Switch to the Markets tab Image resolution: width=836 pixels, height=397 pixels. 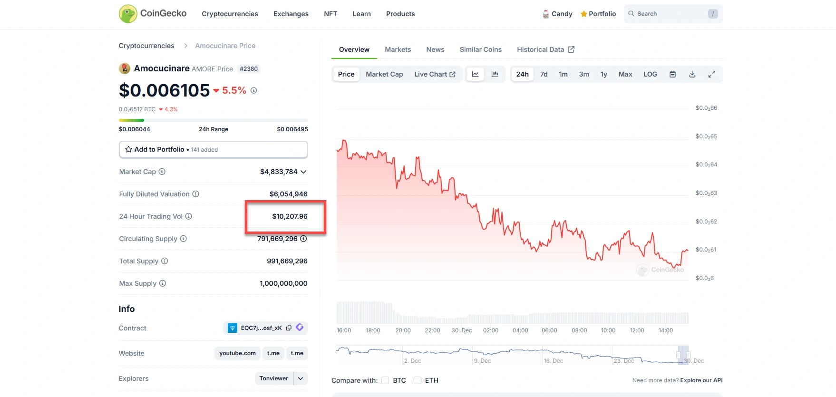[x=398, y=49]
